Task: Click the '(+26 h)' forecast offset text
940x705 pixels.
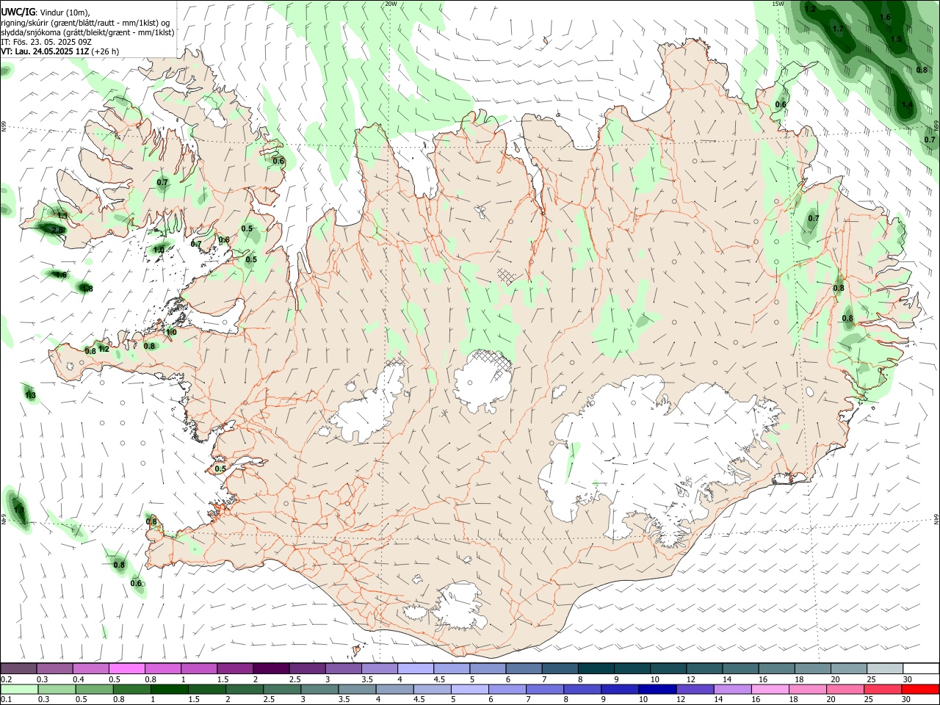Action: tap(106, 51)
